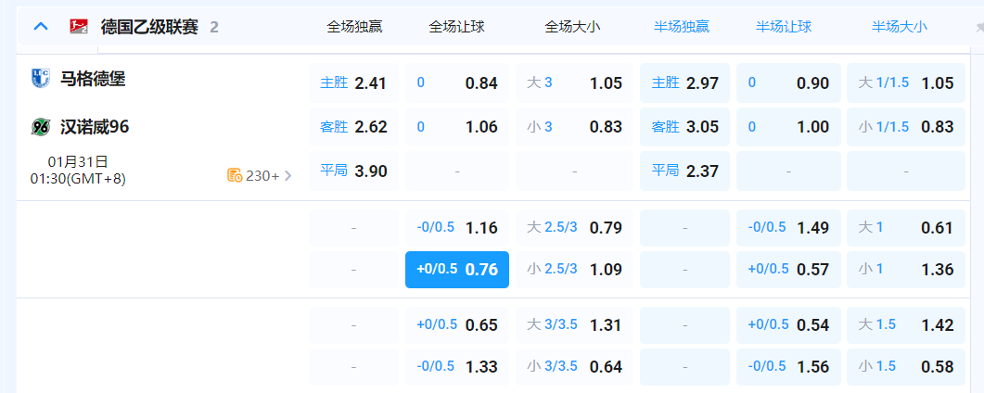Click the 马格德堡 team name
Viewport: 984px width, 393px height.
[x=93, y=79]
